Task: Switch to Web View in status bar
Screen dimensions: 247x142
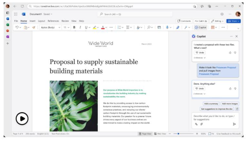Action: click(x=160, y=134)
